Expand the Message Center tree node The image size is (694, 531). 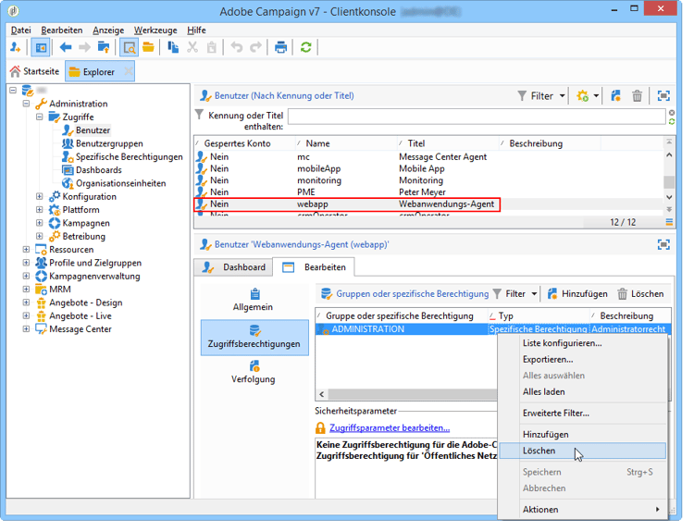(26, 329)
